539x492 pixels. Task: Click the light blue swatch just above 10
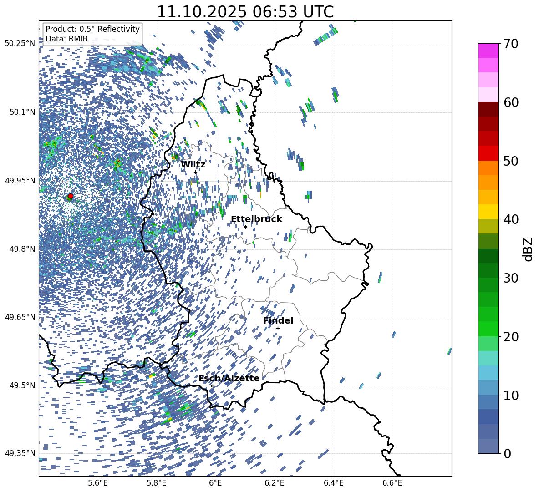488,387
